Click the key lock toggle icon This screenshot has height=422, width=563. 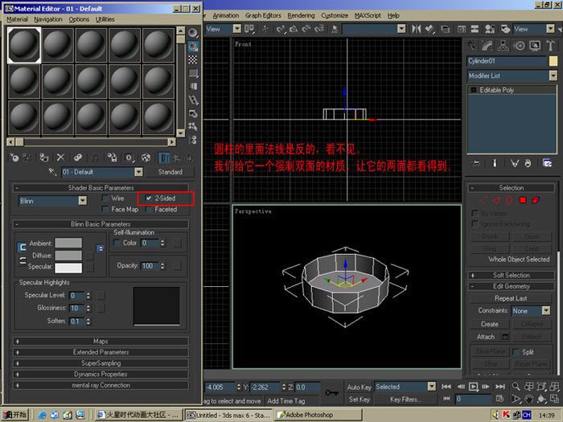click(x=331, y=392)
